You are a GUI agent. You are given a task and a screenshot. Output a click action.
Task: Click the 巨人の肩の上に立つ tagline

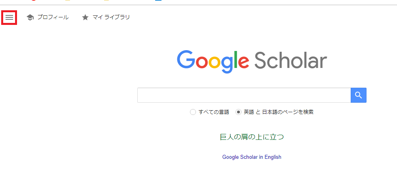pyautogui.click(x=252, y=137)
